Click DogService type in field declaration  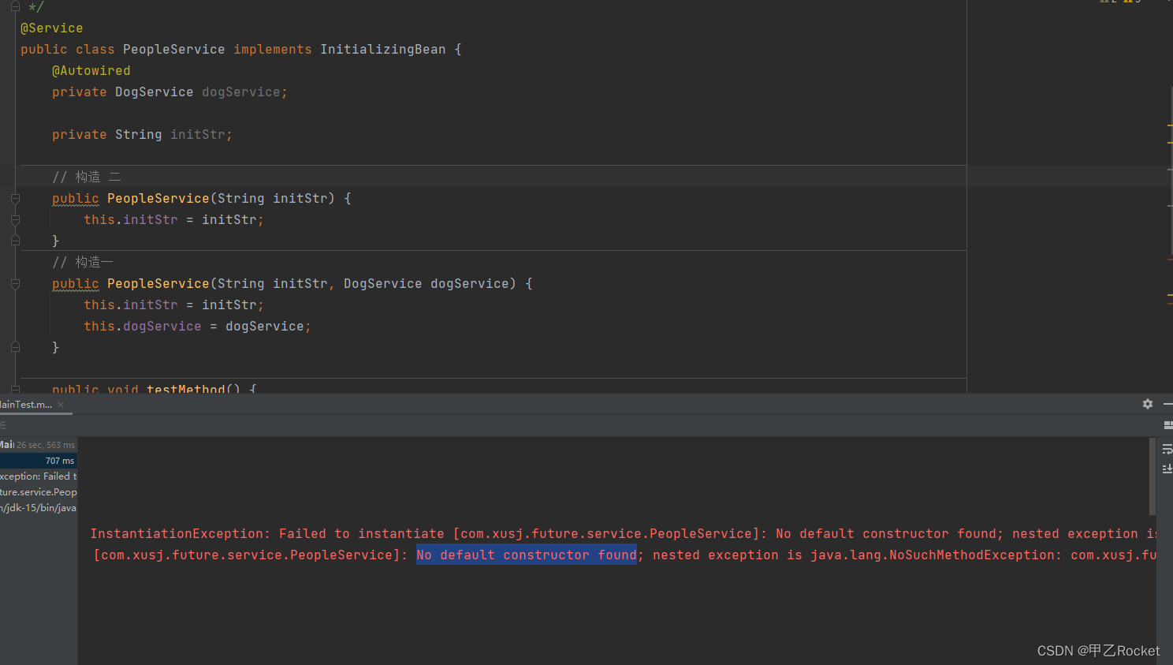155,92
